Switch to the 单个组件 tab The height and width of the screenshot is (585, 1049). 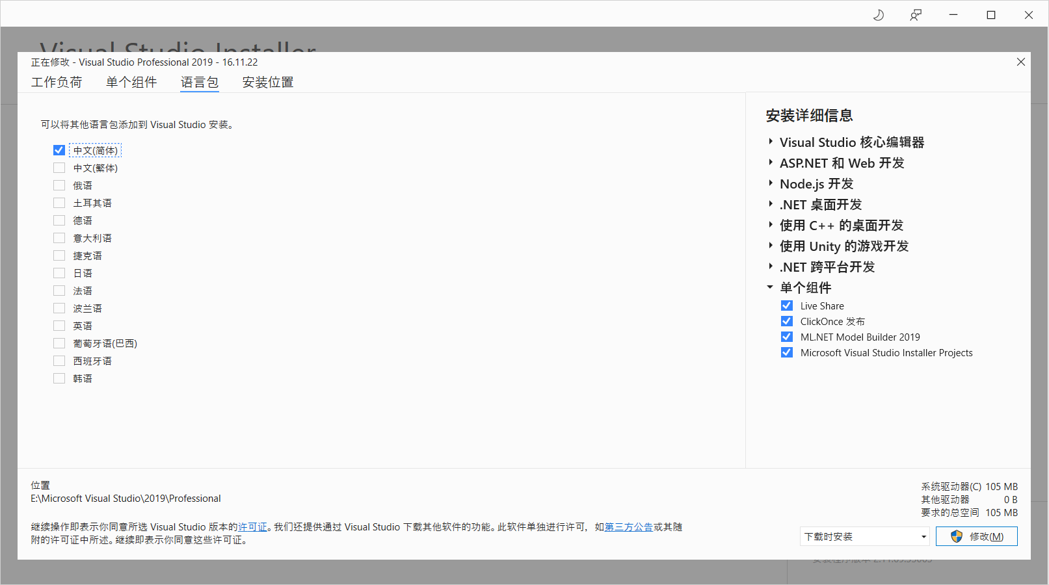(131, 82)
